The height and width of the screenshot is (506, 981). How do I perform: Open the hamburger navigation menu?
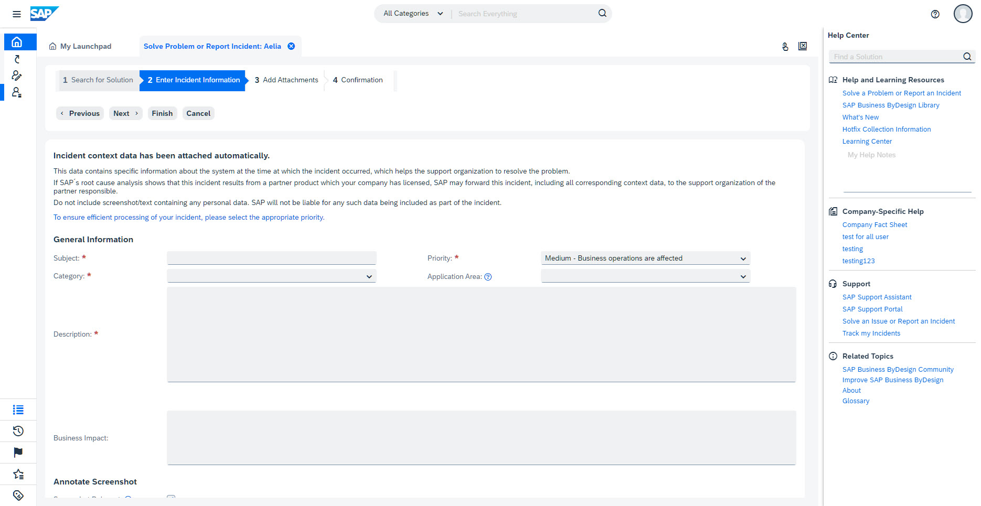pos(17,14)
